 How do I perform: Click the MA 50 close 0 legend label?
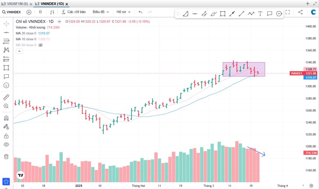click(26, 45)
